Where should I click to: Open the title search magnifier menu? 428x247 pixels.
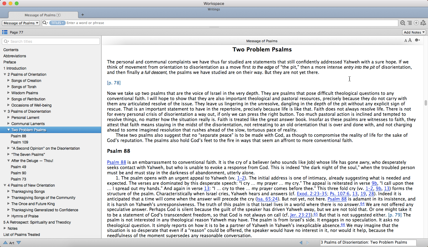click(x=6, y=41)
